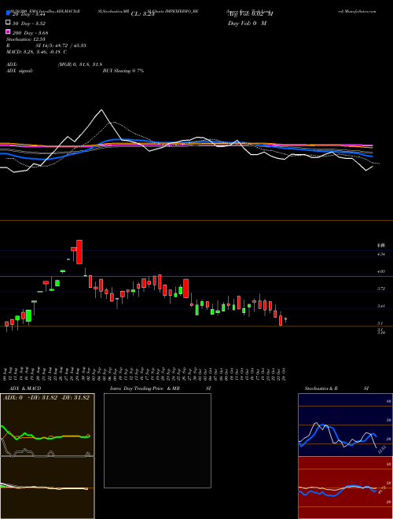
Task: Click the magenta 200 Day legend swatch
Action: 8,31
